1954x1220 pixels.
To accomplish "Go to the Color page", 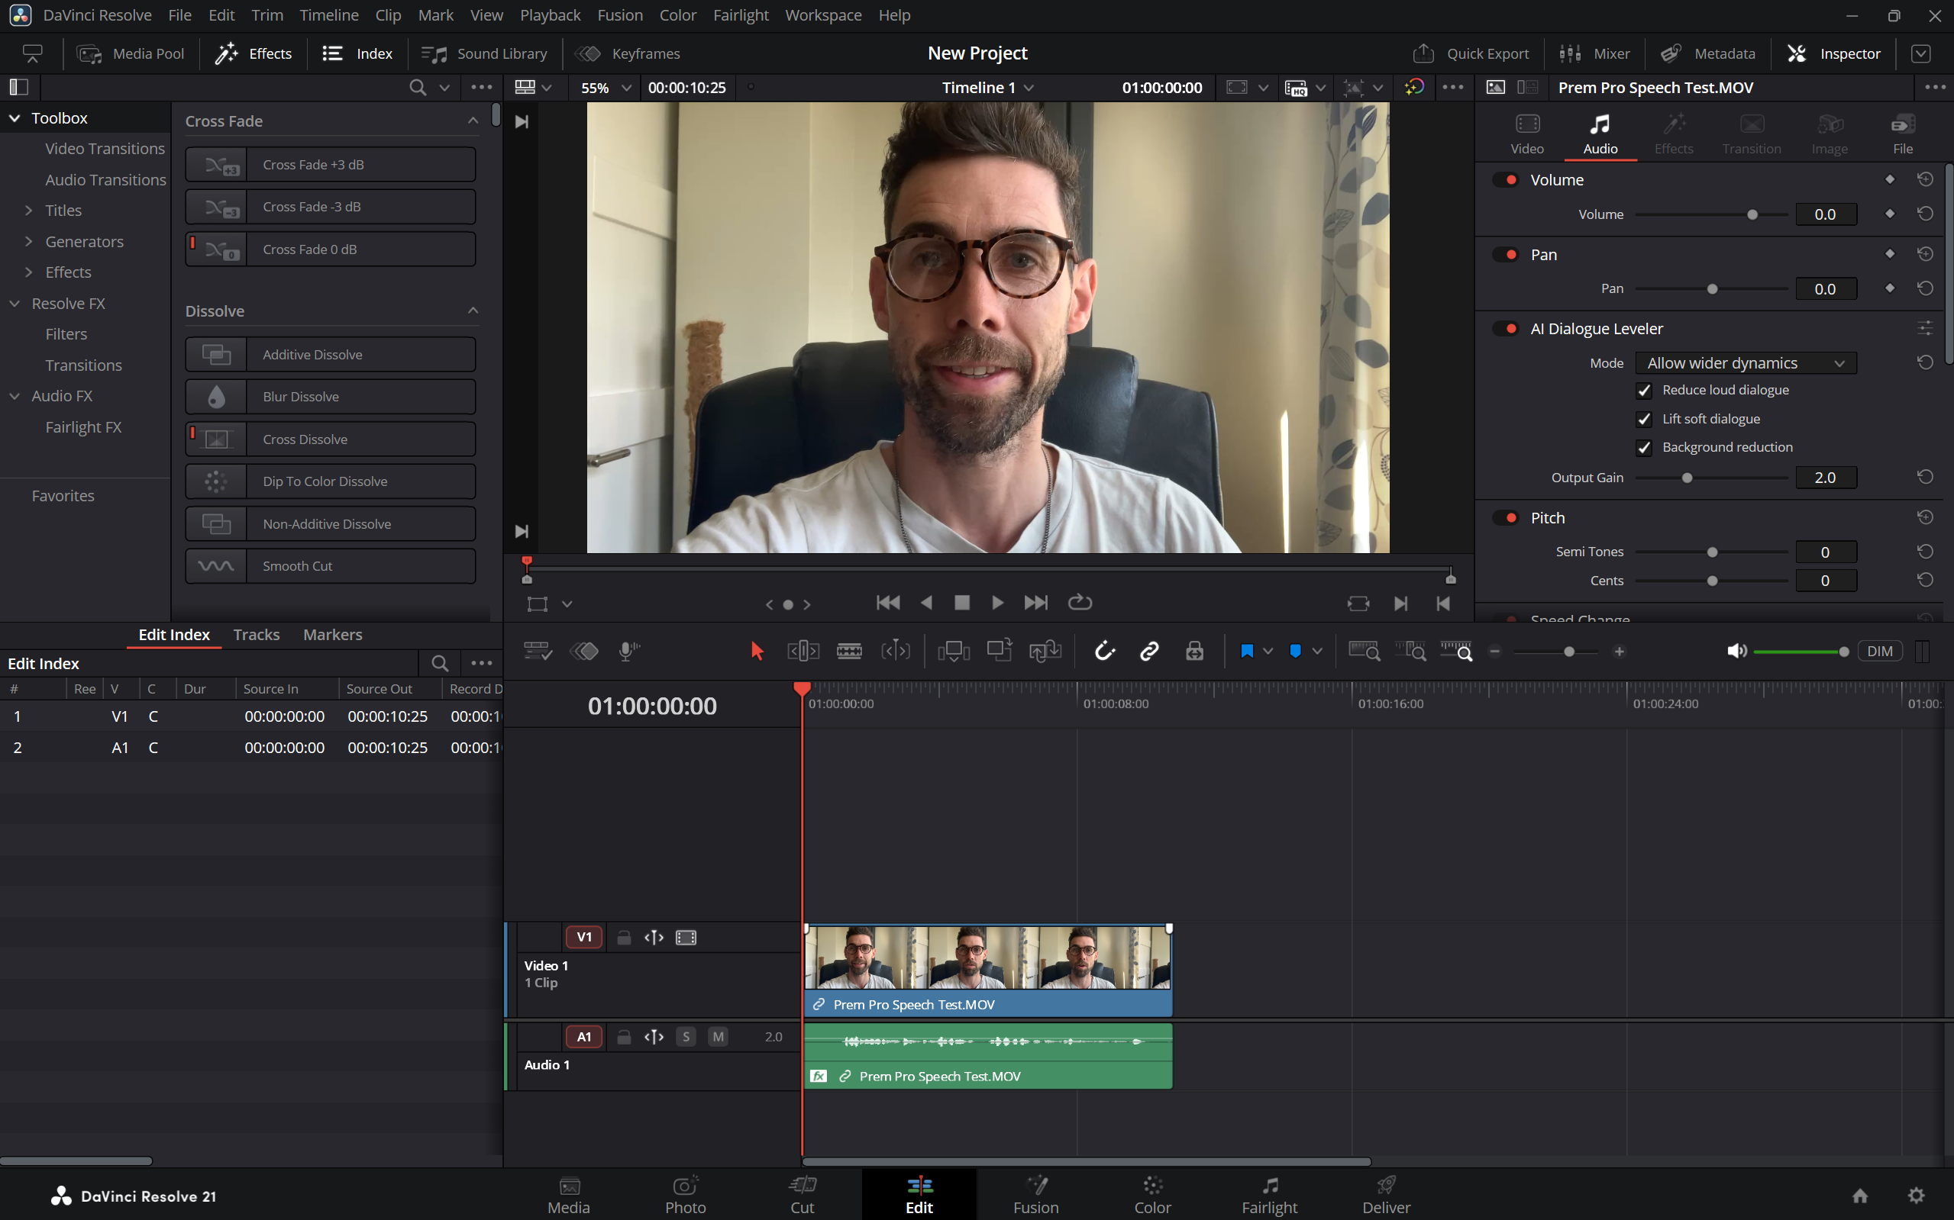I will pos(1152,1195).
